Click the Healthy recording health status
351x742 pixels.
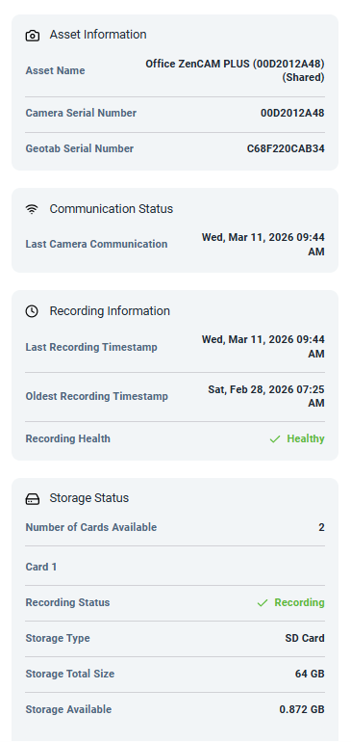pyautogui.click(x=306, y=438)
